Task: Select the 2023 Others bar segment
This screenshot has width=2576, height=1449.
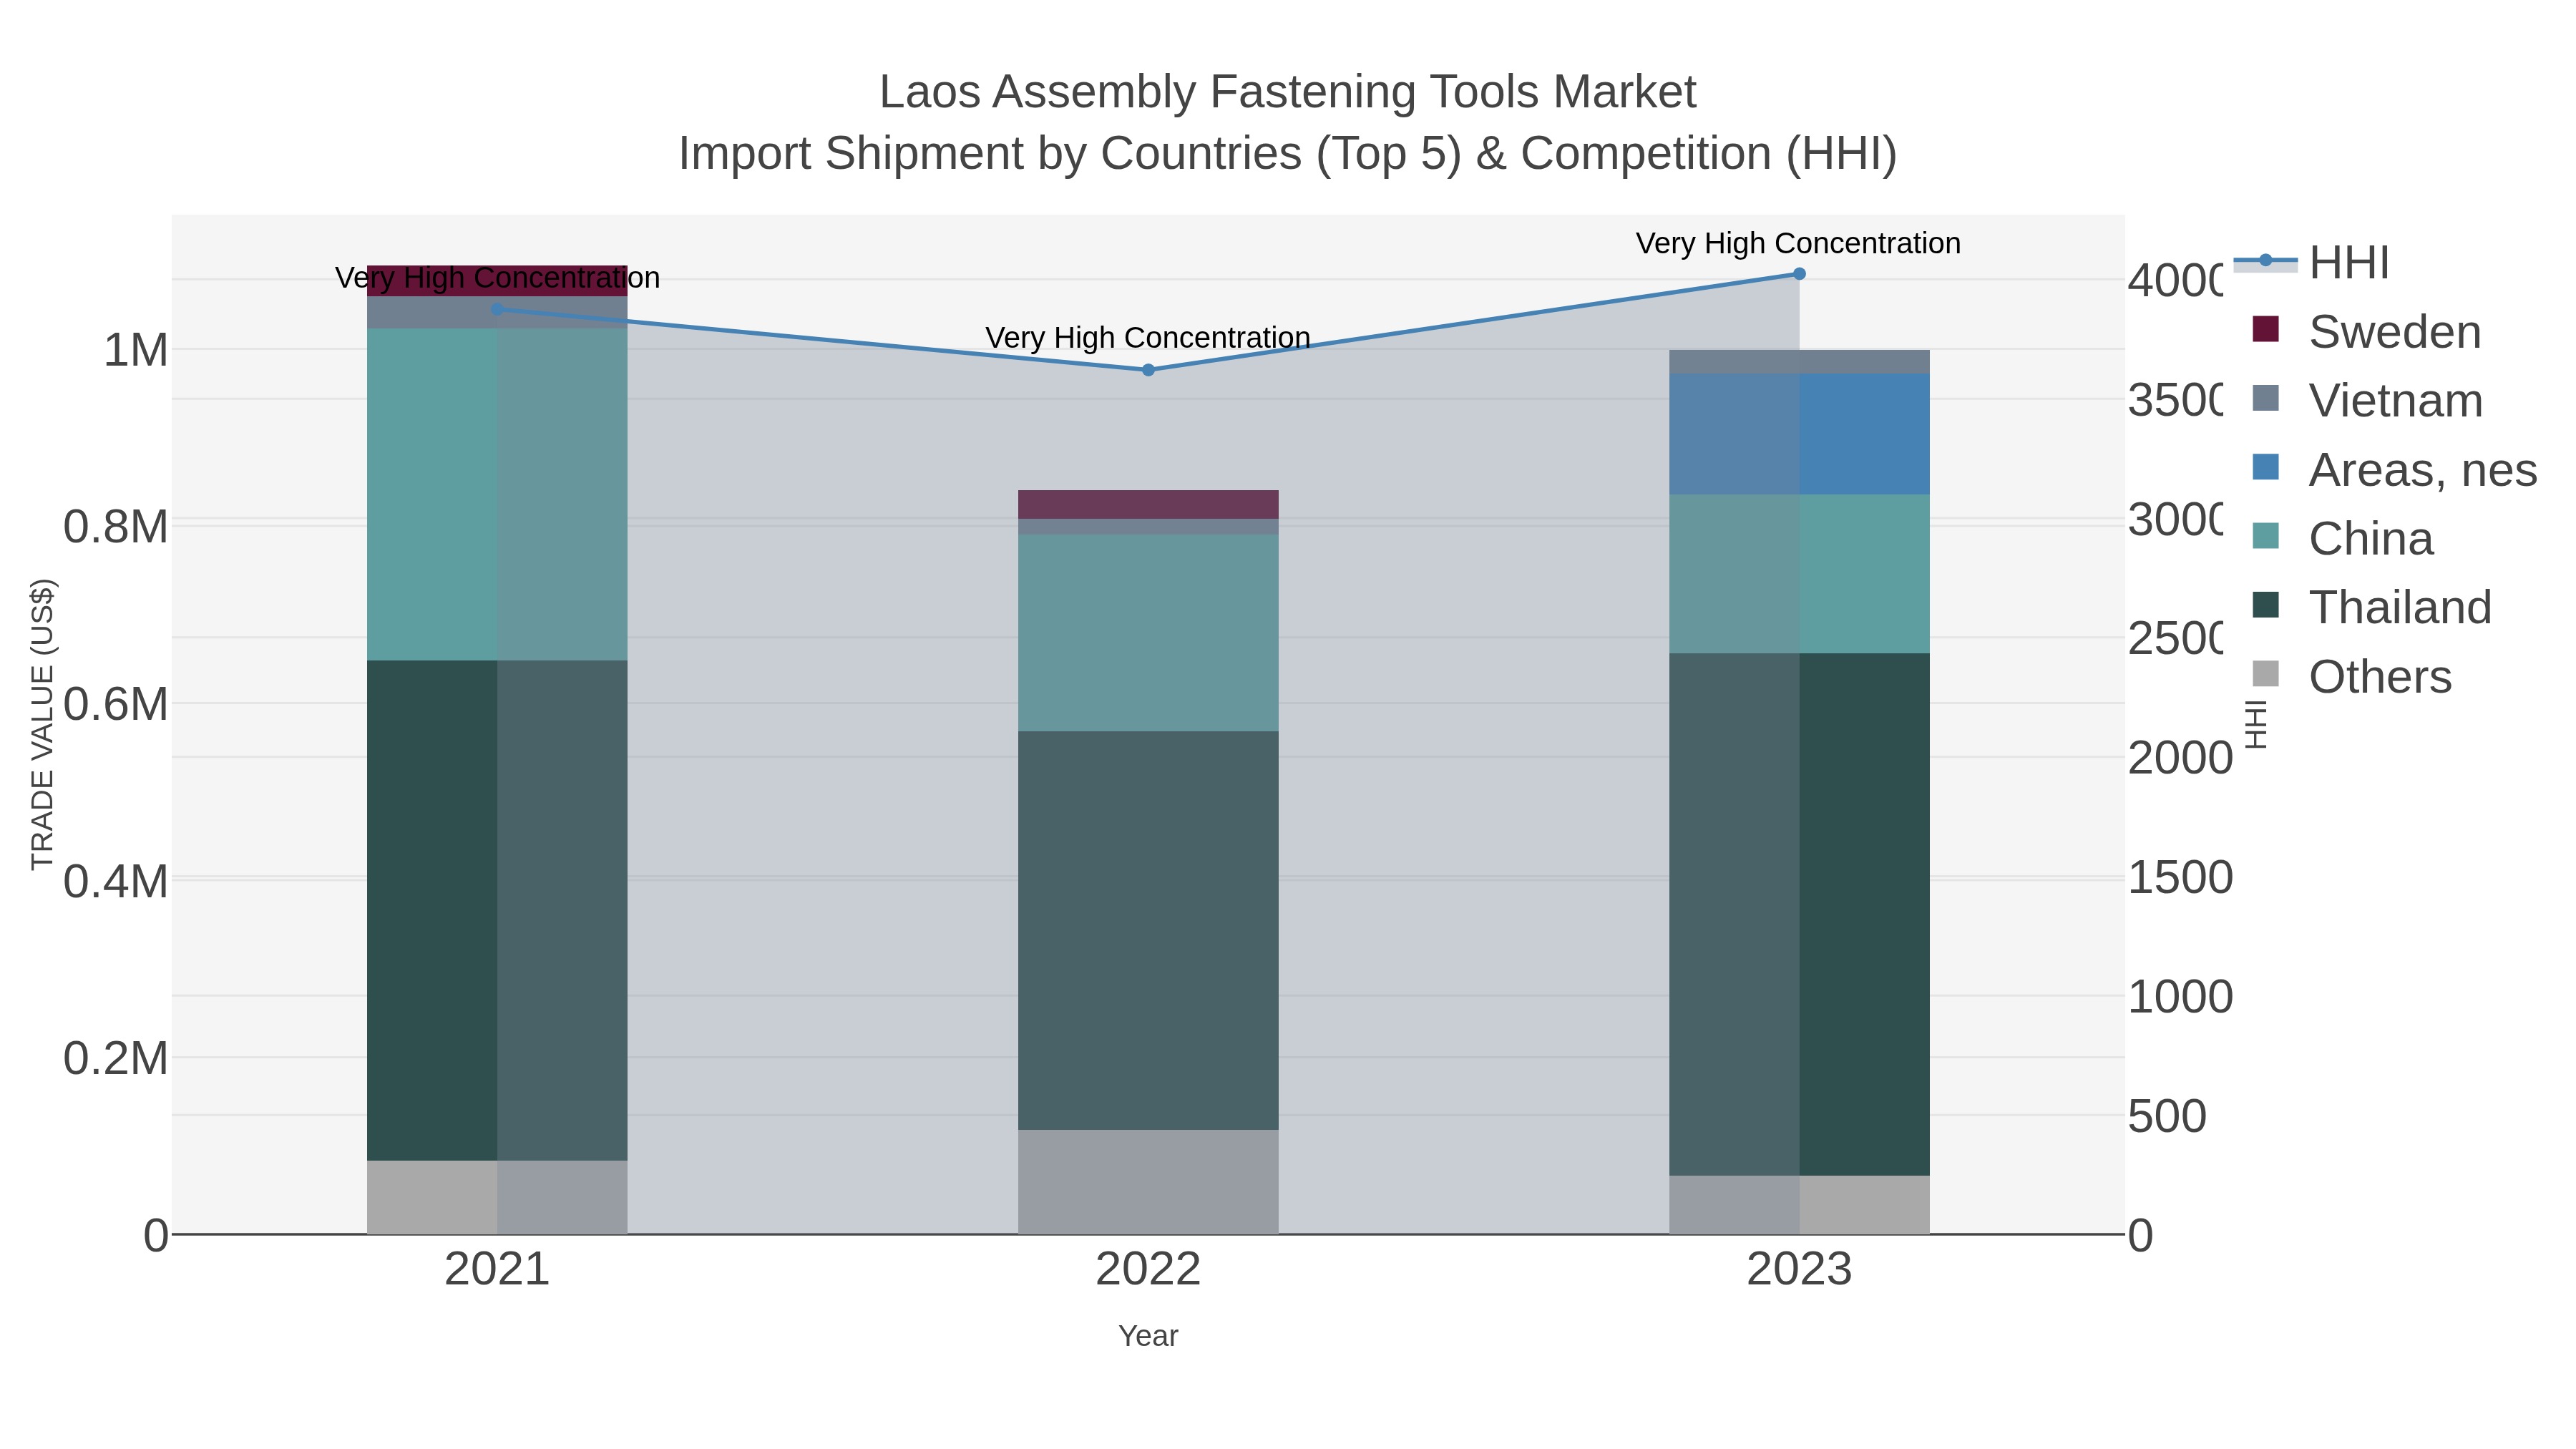Action: pyautogui.click(x=1799, y=1205)
